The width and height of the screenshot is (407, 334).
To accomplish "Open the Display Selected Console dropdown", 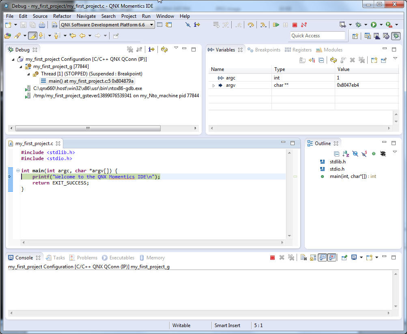I will pyautogui.click(x=361, y=257).
